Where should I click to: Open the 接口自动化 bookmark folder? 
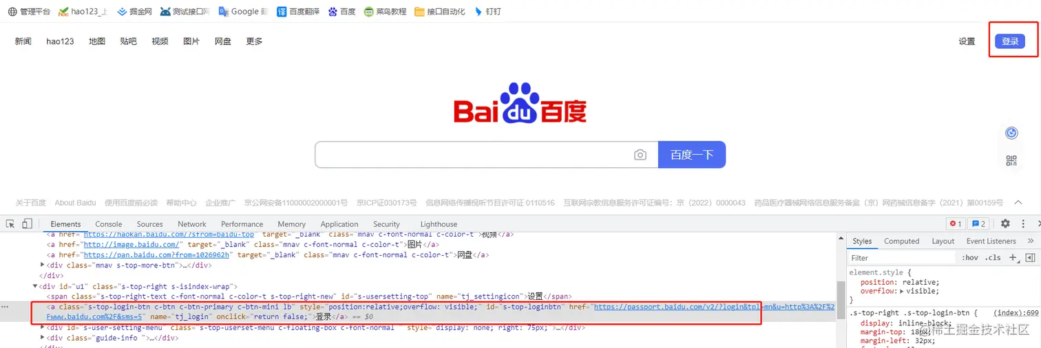pos(439,12)
